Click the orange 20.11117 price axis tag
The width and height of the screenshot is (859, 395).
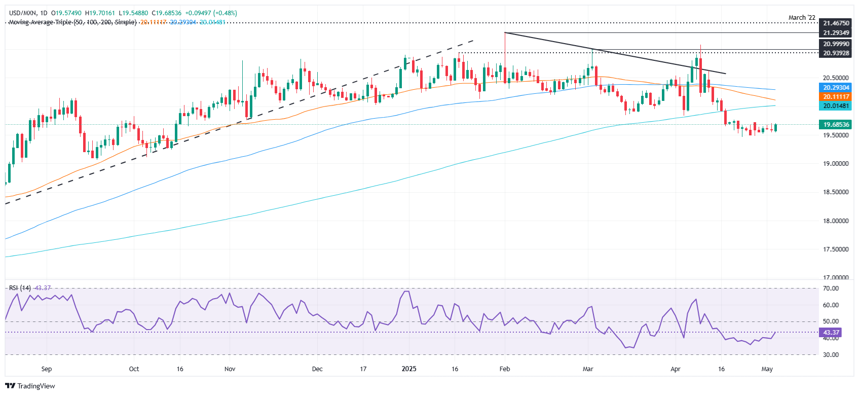point(835,97)
